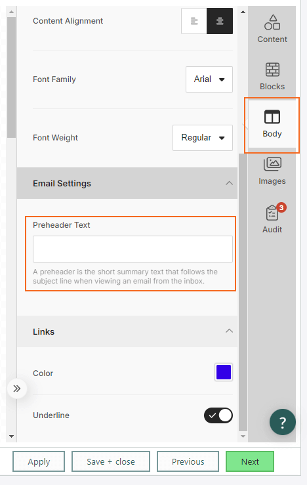This screenshot has width=307, height=485.
Task: Open the Images gallery icon
Action: pos(272,164)
